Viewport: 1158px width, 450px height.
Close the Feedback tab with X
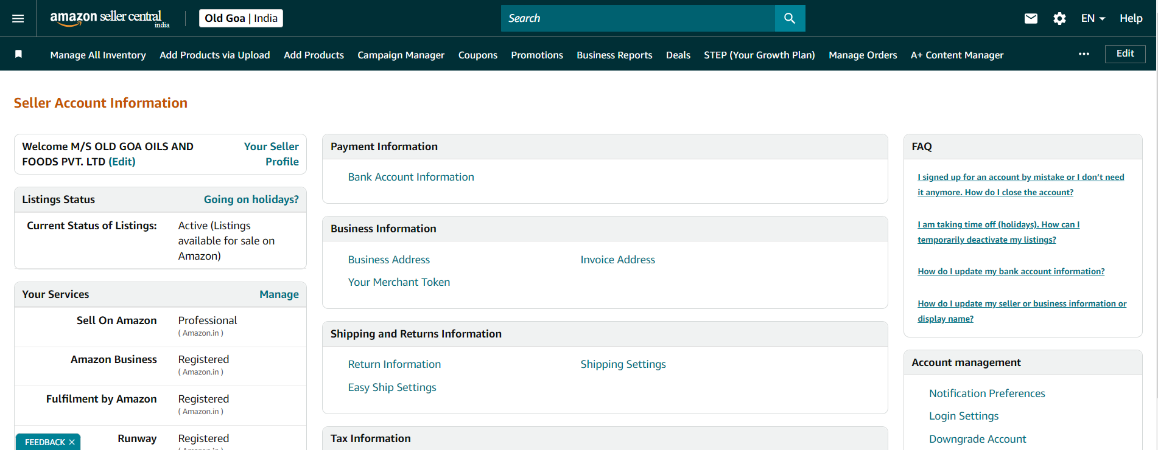[x=72, y=442]
